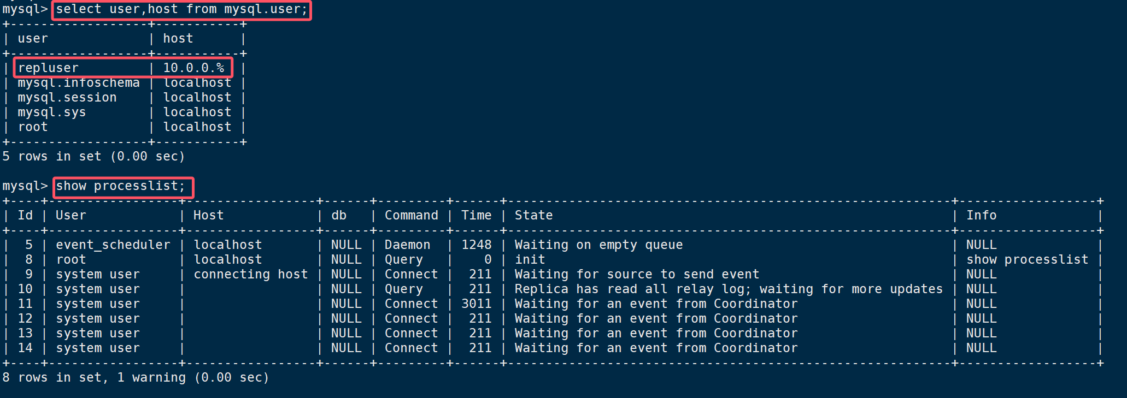Click the 'connecting host' value

click(251, 275)
